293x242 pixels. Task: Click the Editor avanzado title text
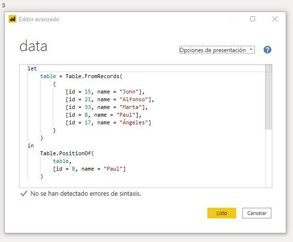[x=39, y=19]
